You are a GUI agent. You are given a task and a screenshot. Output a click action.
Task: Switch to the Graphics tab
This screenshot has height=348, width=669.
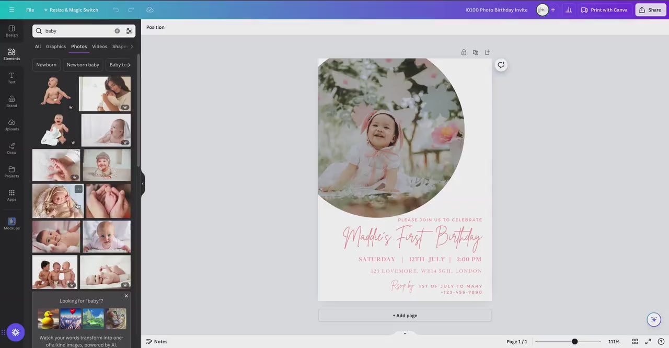tap(56, 47)
